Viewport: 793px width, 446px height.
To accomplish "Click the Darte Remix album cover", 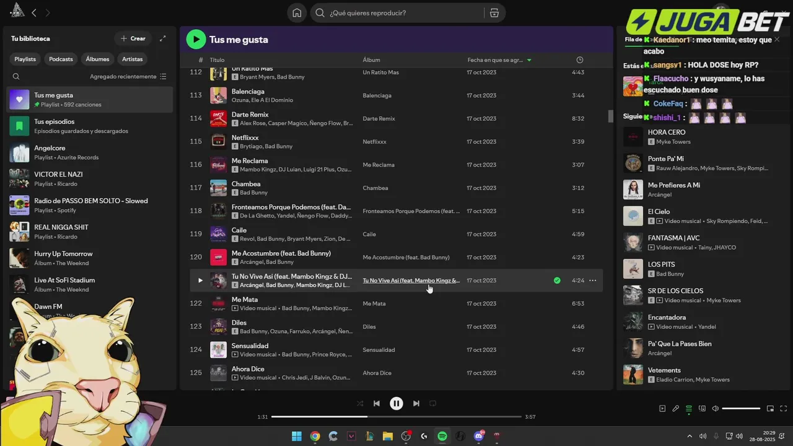I will [x=218, y=118].
